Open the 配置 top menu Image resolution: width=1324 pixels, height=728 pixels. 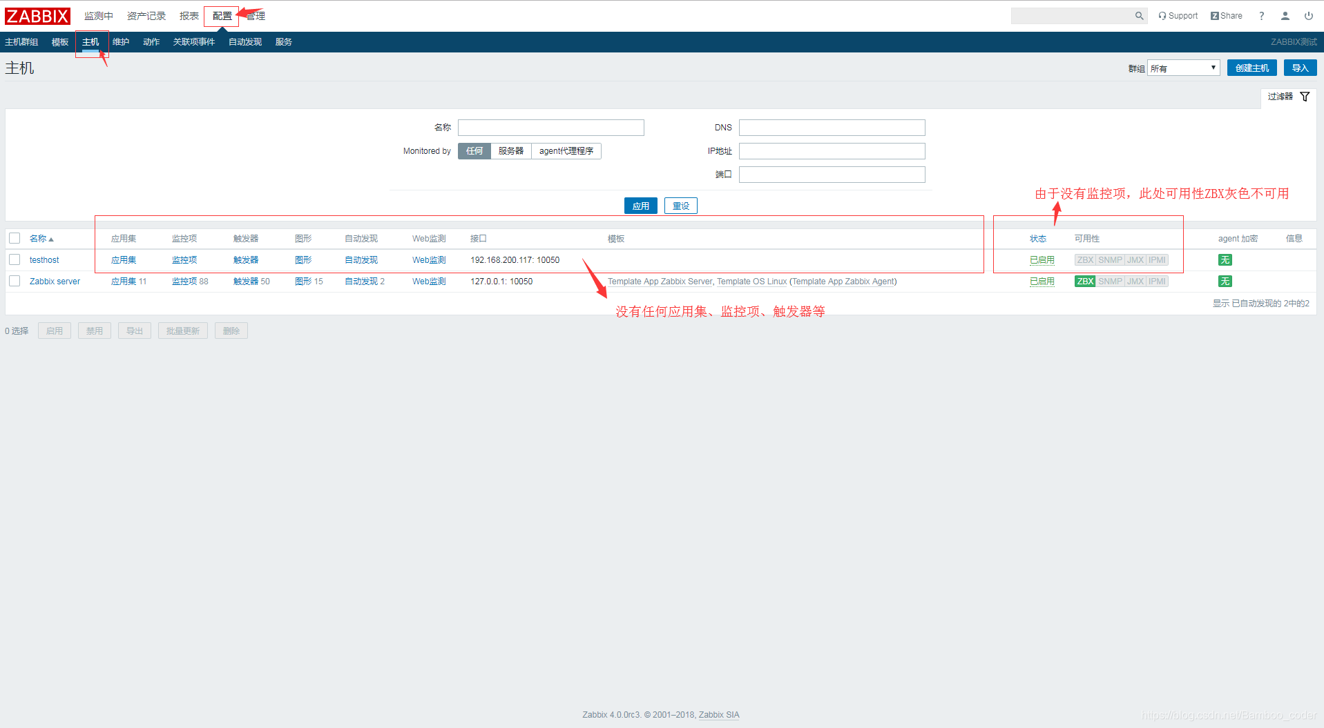(222, 16)
